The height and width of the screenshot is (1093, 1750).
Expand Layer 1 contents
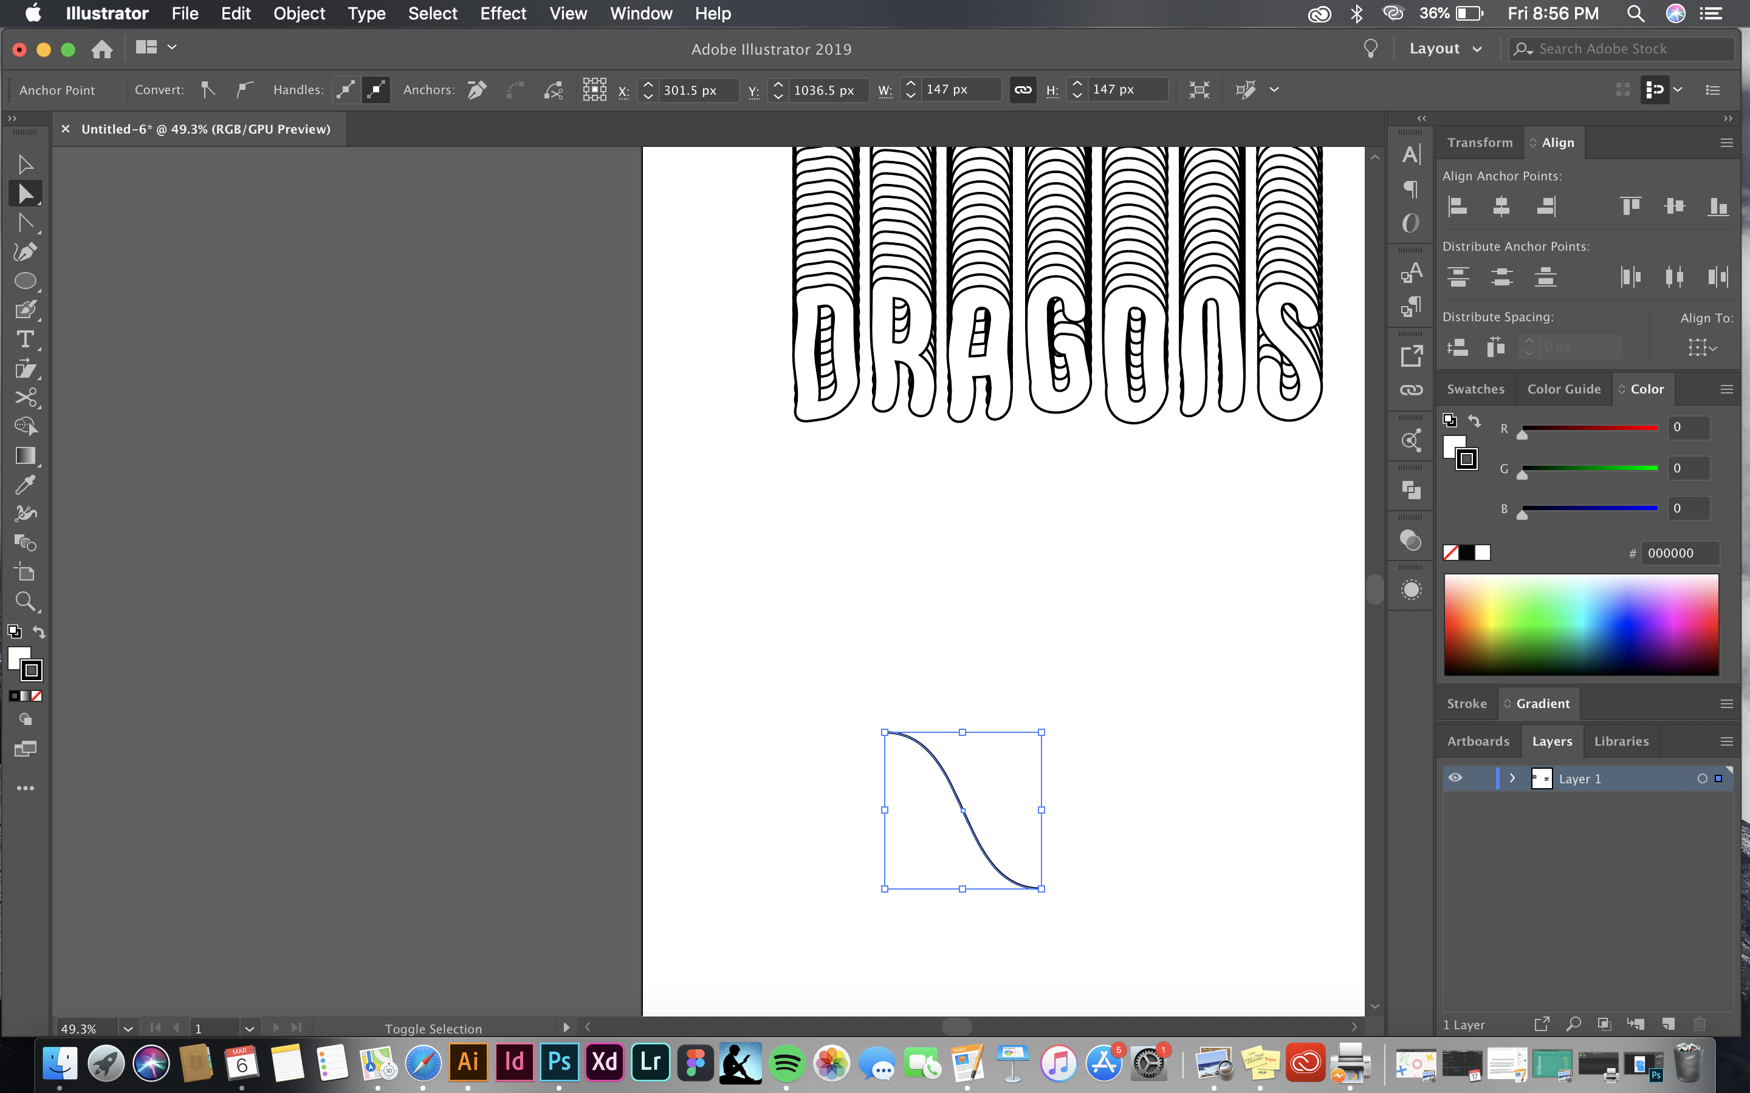1512,778
